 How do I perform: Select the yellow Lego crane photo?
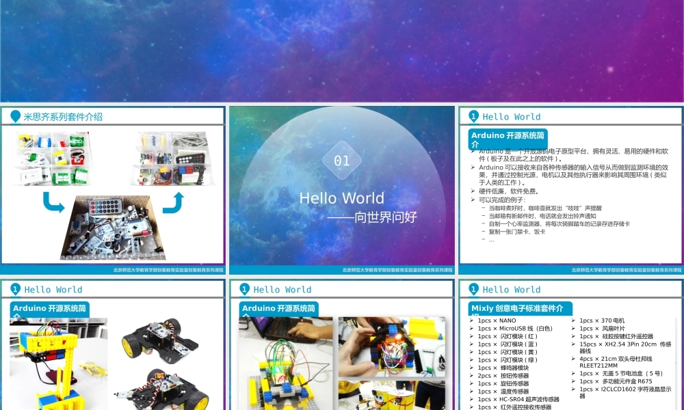coord(58,364)
